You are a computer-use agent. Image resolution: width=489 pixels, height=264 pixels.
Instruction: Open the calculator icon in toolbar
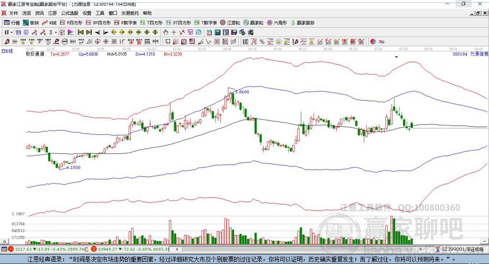click(218, 32)
